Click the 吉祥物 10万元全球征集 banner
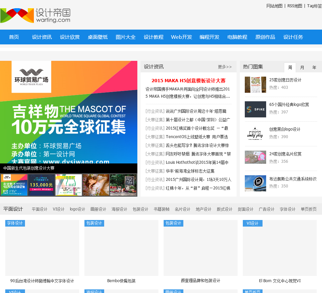The height and width of the screenshot is (293, 322). coord(69,112)
